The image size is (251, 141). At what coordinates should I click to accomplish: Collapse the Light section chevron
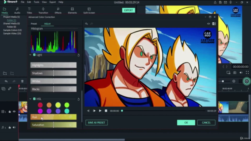pyautogui.click(x=30, y=55)
